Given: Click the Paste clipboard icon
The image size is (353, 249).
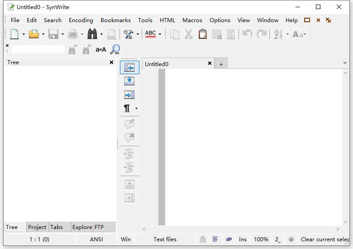Looking at the screenshot, I should 203,34.
